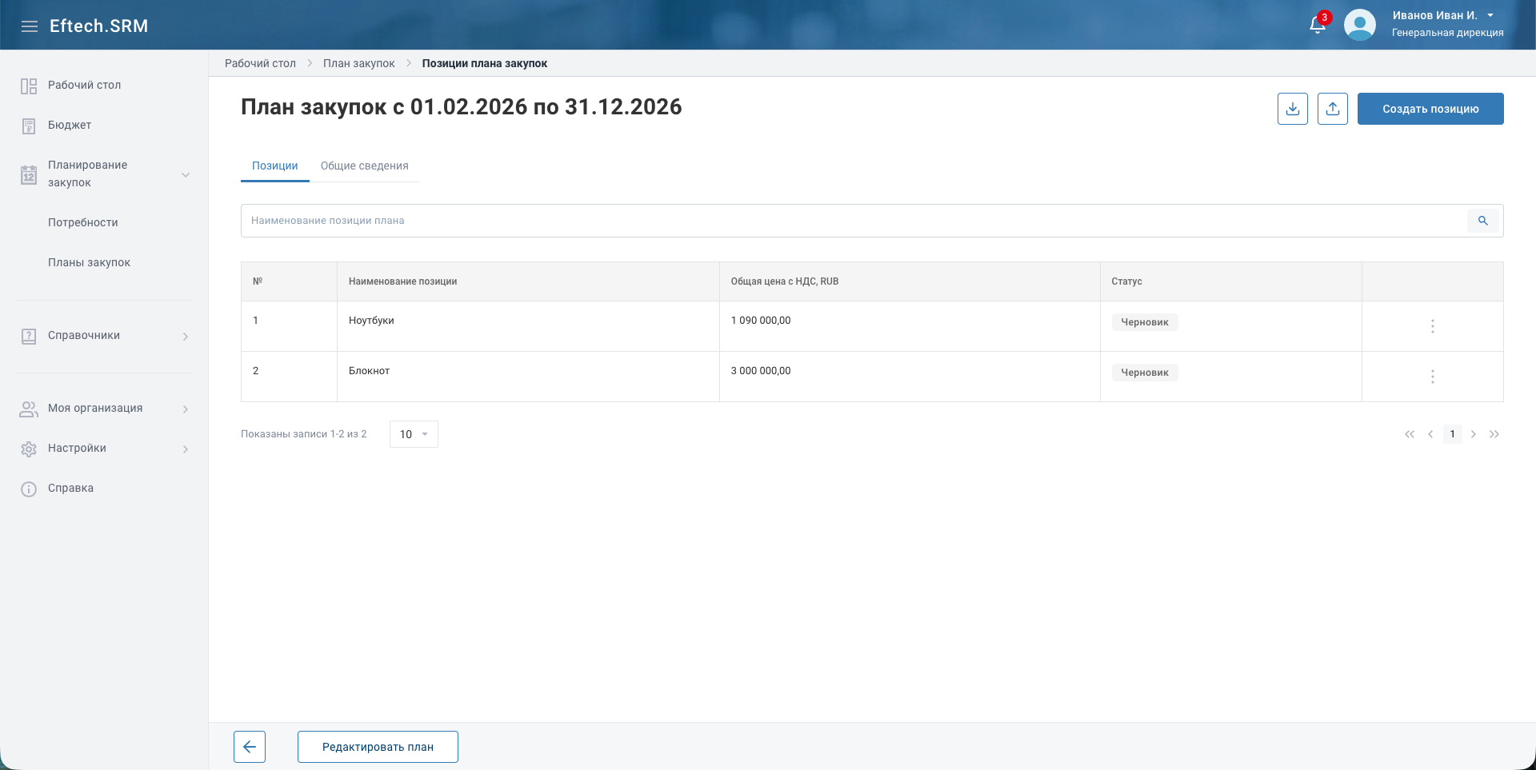
Task: Click Черновик status of Блокнот row
Action: point(1145,373)
